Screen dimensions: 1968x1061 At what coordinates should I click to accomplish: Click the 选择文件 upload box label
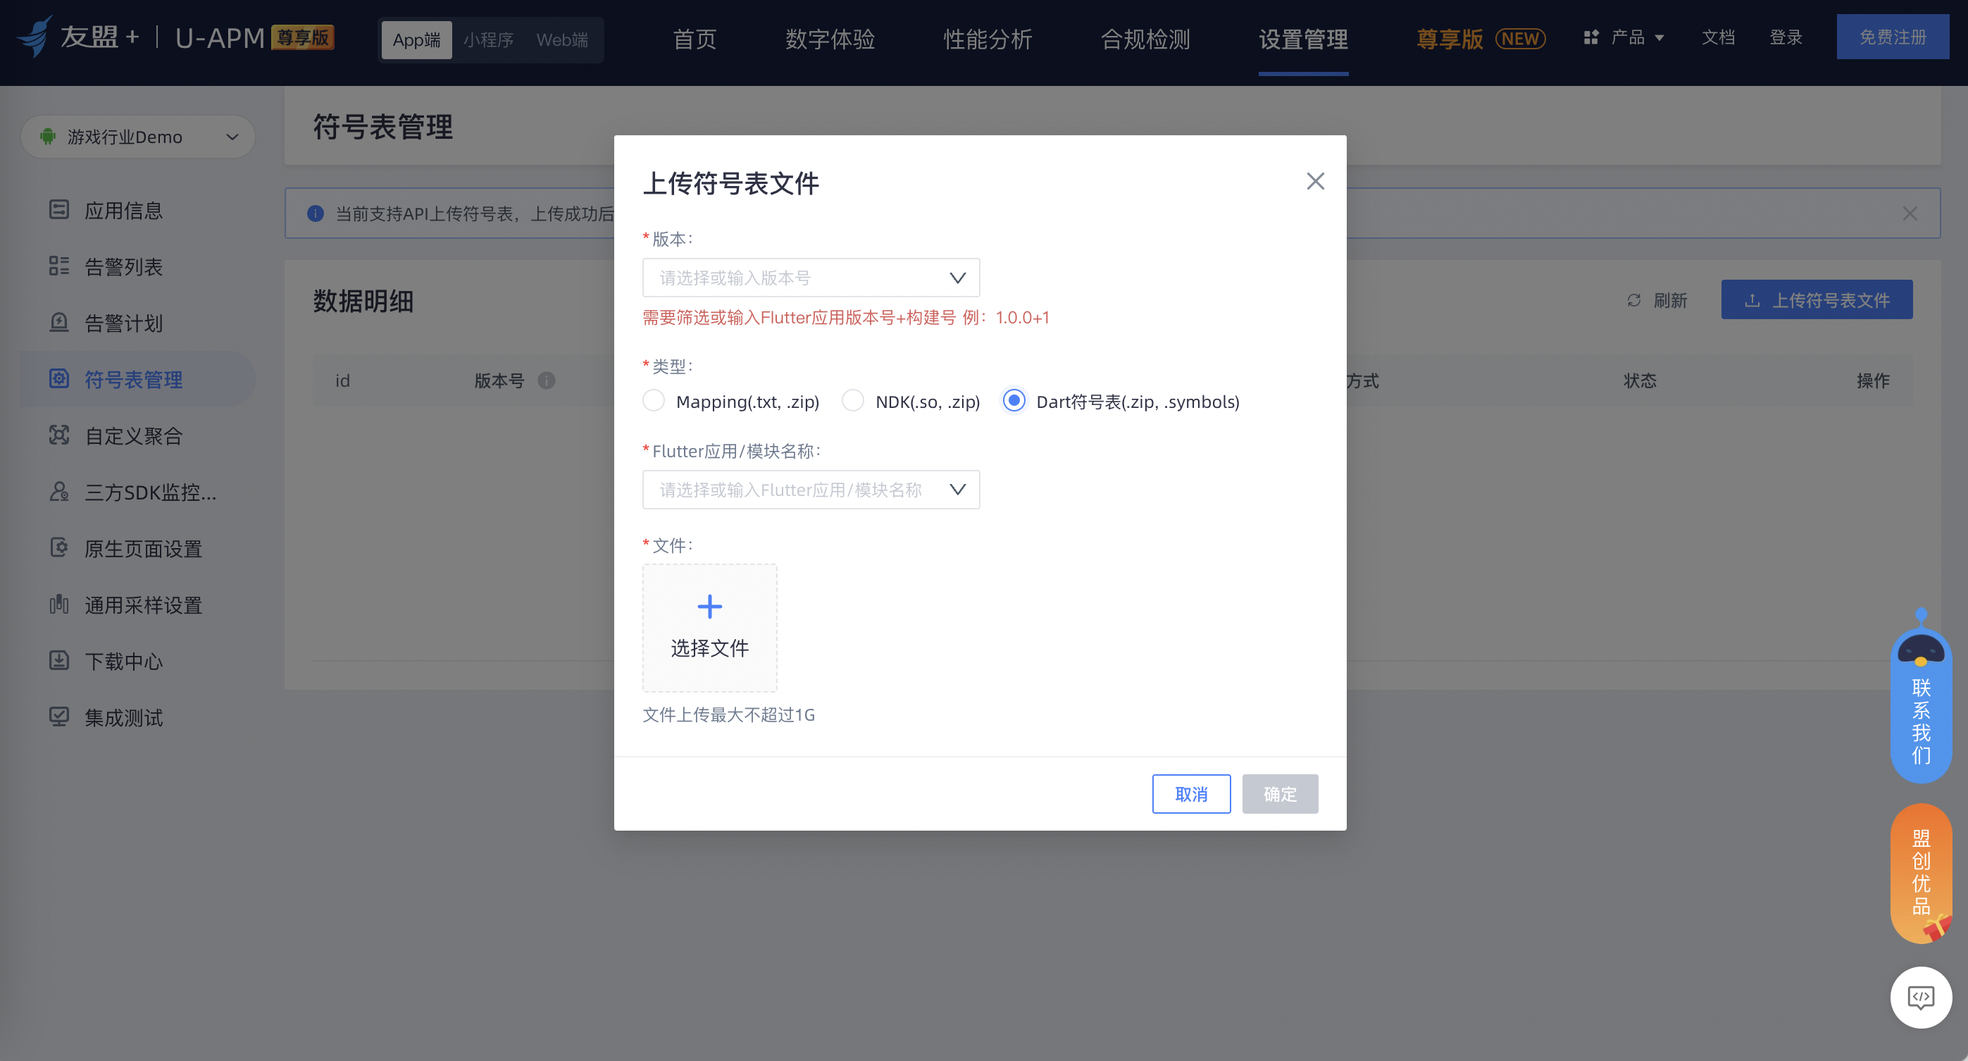tap(710, 648)
